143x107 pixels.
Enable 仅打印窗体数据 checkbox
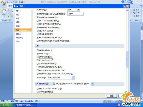click(x=37, y=92)
